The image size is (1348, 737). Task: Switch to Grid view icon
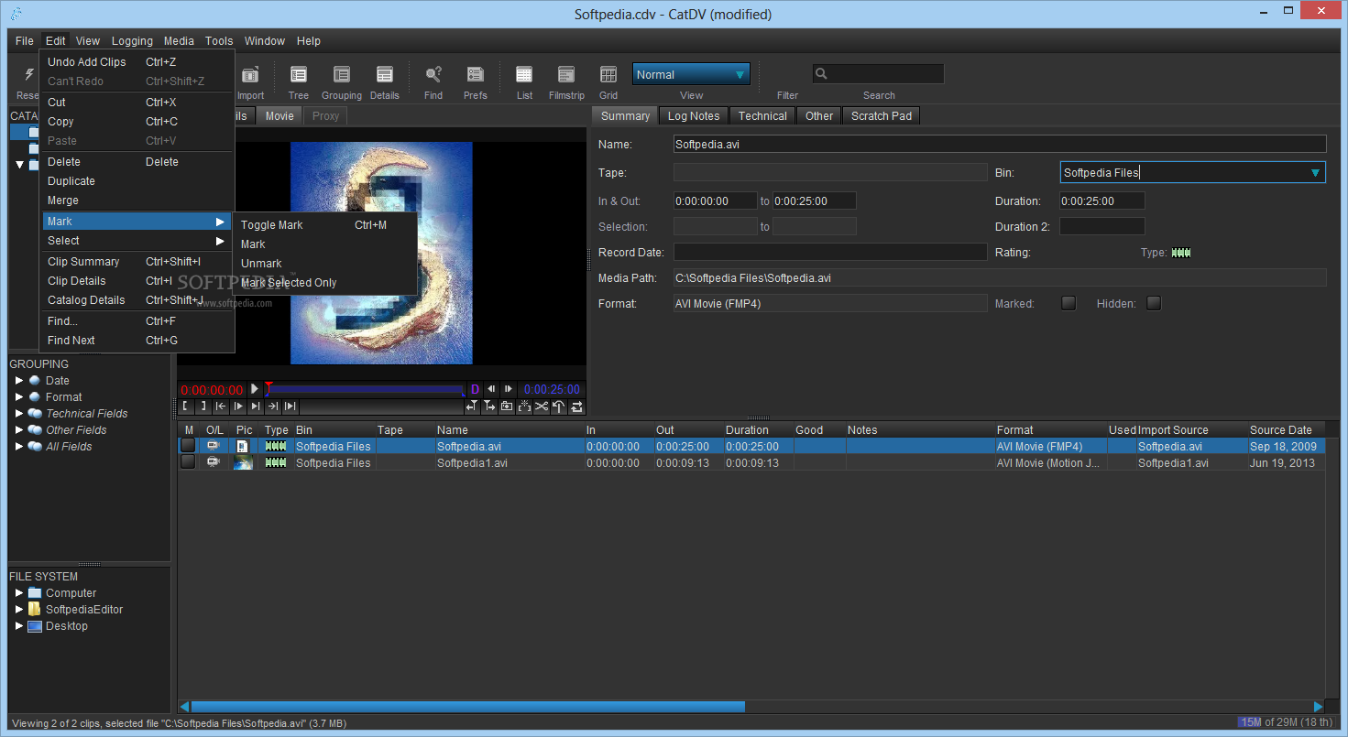(608, 75)
